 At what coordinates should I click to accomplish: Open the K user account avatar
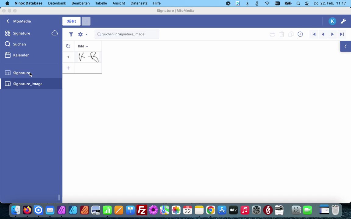(332, 21)
